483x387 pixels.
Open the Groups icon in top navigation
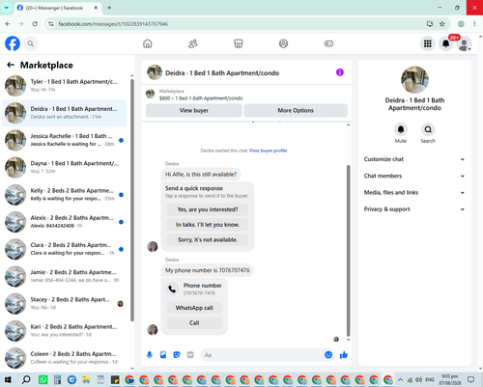(283, 43)
